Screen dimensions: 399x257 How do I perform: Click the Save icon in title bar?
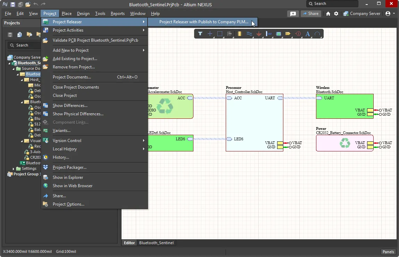pos(13,4)
